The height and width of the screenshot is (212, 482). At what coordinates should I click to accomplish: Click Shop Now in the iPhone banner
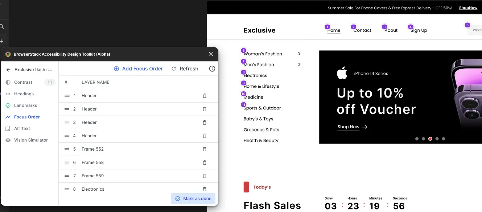point(348,127)
